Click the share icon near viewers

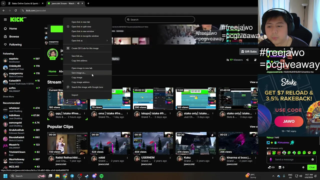[x=247, y=60]
